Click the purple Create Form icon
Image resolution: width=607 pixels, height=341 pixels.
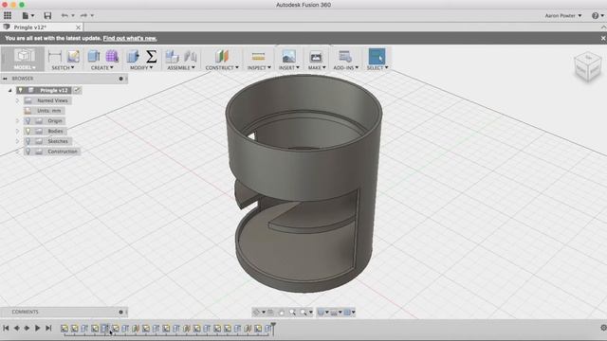(x=112, y=57)
